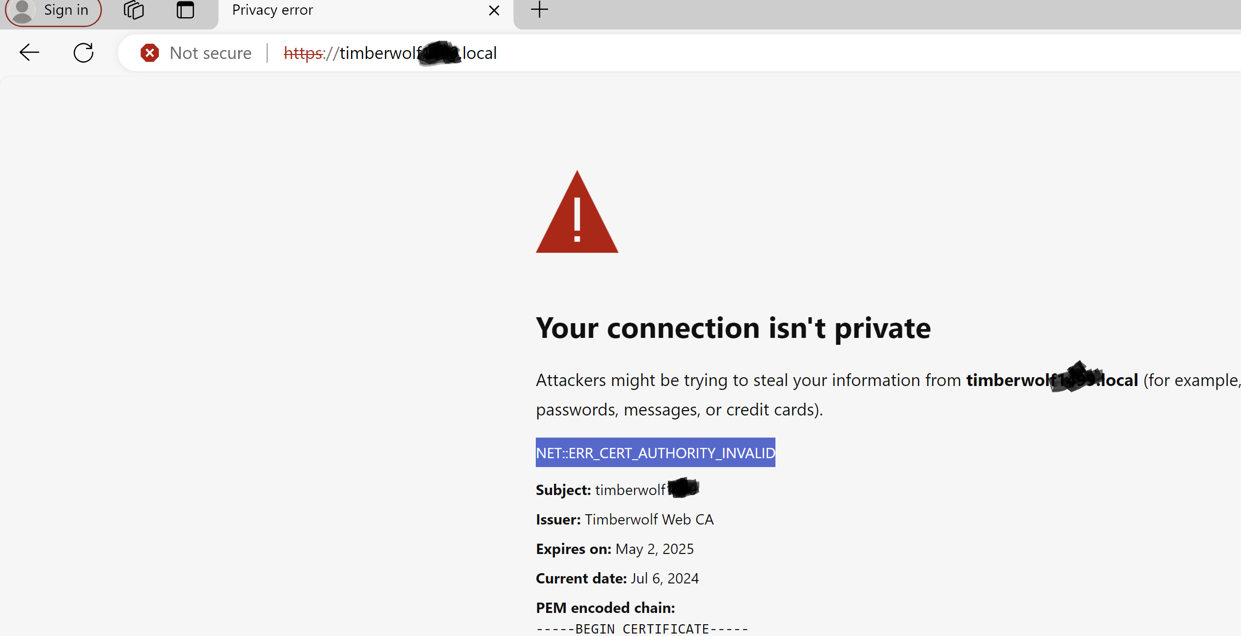The width and height of the screenshot is (1241, 636).
Task: Open a new tab with plus icon
Action: coord(539,9)
